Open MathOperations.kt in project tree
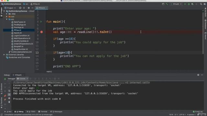This screenshot has height=116, width=207. point(22,38)
